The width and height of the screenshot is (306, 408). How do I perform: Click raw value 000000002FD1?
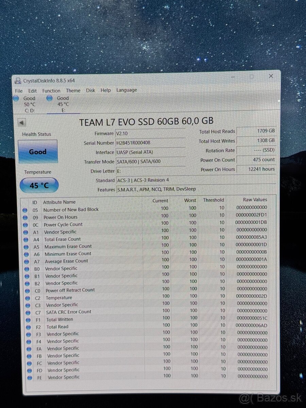tap(251, 215)
